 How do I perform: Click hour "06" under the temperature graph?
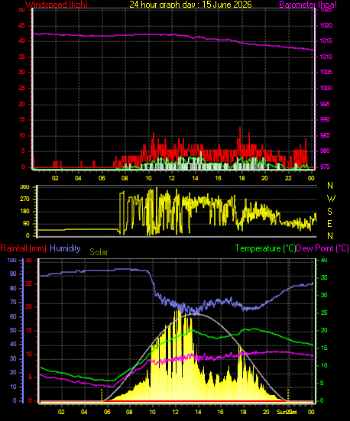click(107, 412)
